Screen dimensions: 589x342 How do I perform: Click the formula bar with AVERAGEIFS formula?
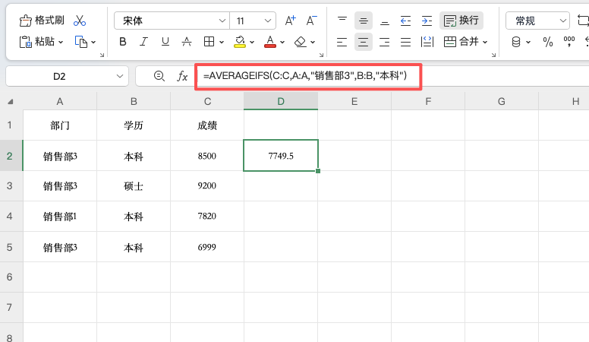(x=308, y=76)
